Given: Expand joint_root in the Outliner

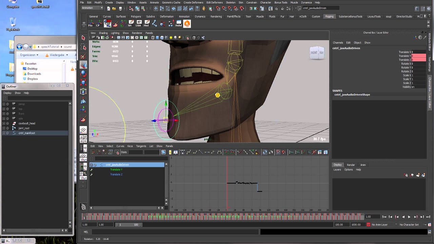Looking at the screenshot, I should [x=4, y=128].
